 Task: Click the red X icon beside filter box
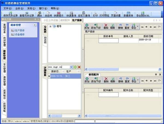[79, 67]
